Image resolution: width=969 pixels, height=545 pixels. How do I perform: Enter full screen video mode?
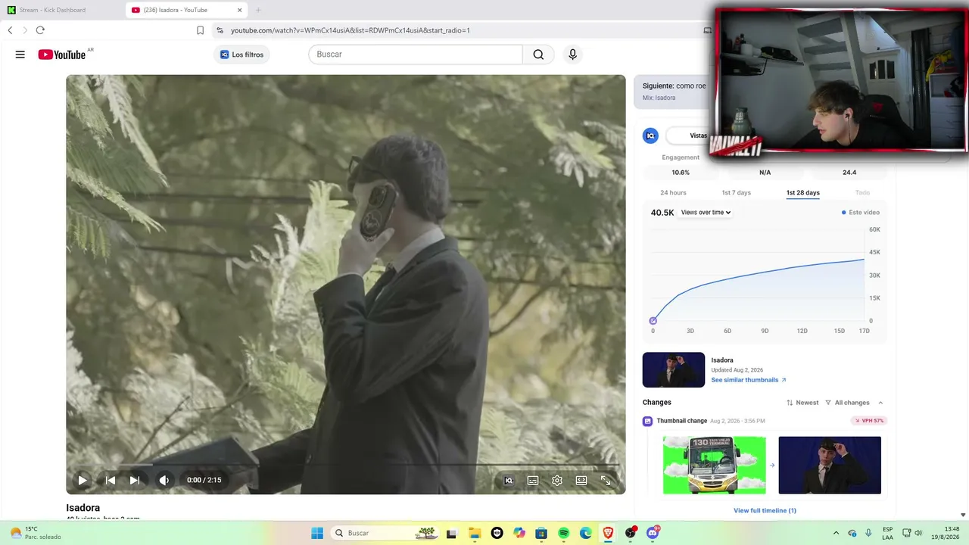[606, 480]
